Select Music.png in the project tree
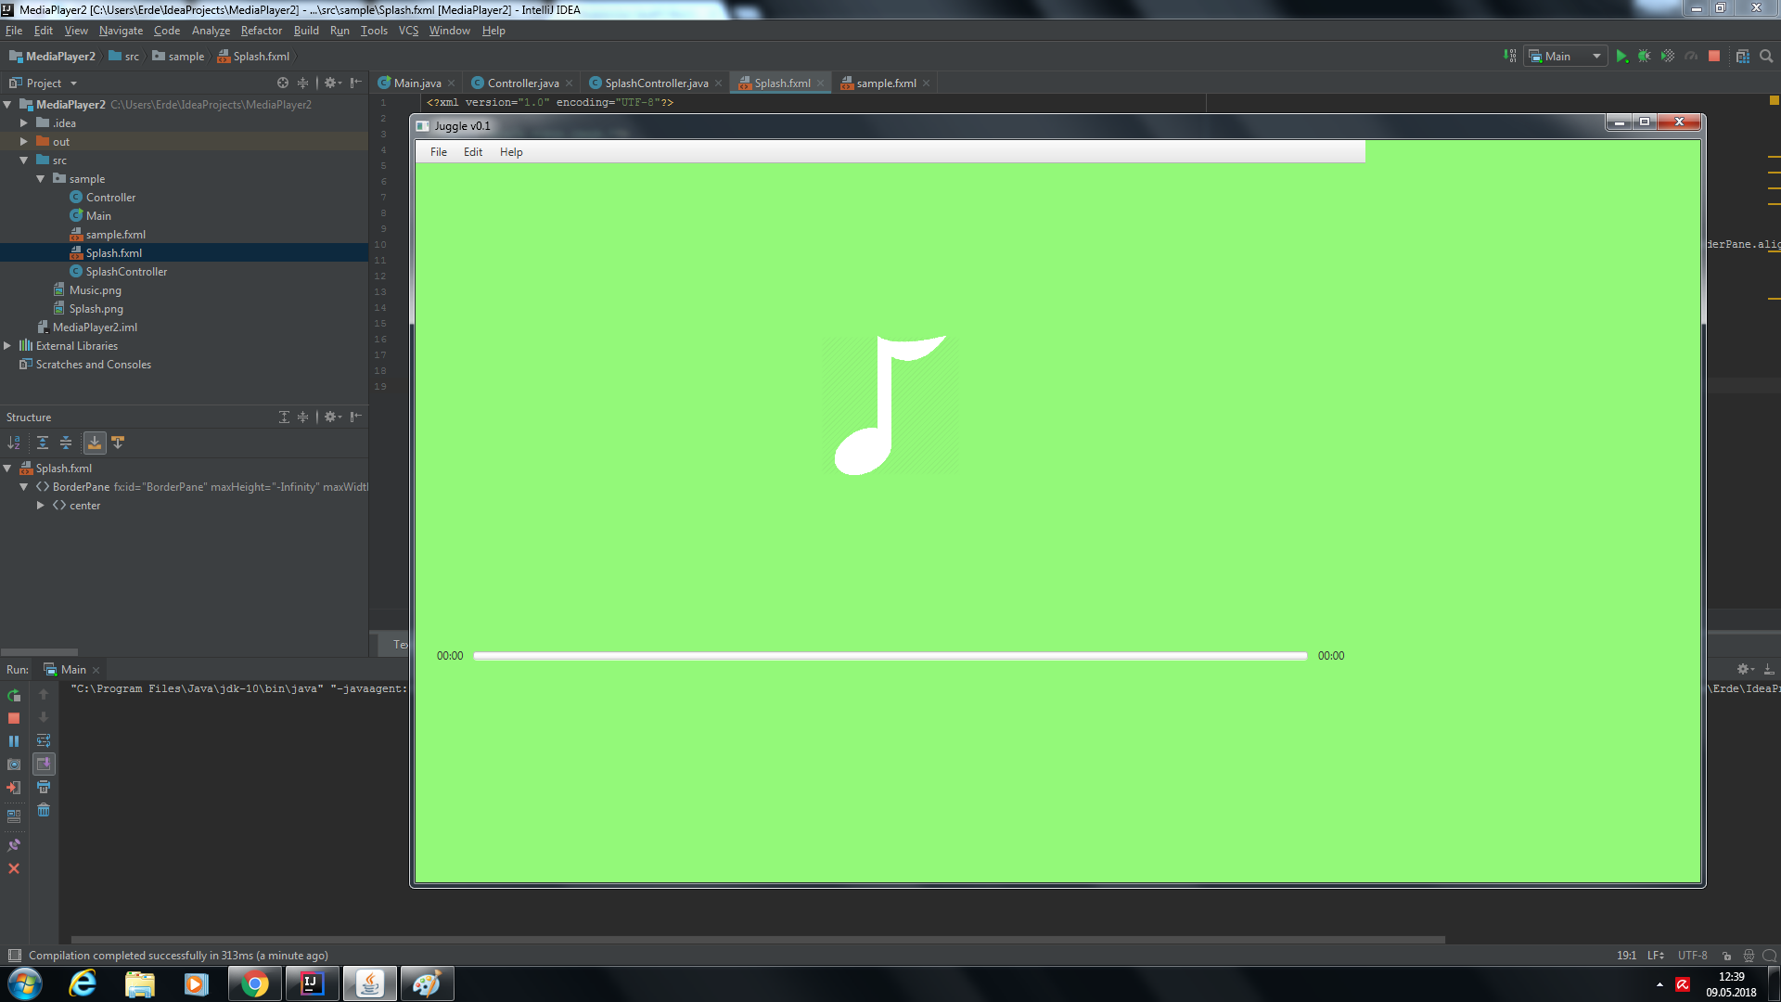Image resolution: width=1781 pixels, height=1002 pixels. (96, 290)
